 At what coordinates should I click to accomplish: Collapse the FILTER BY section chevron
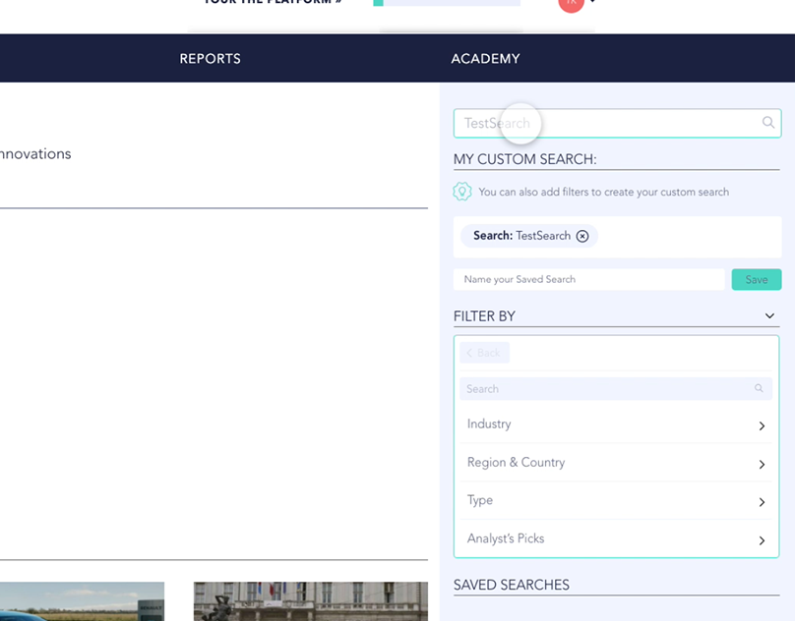pos(769,316)
